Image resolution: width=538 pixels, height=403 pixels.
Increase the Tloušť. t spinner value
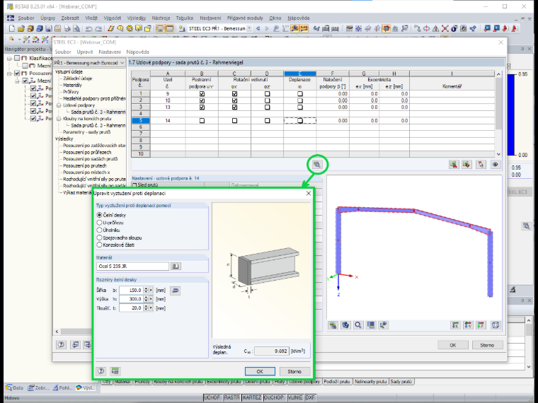tap(146, 306)
